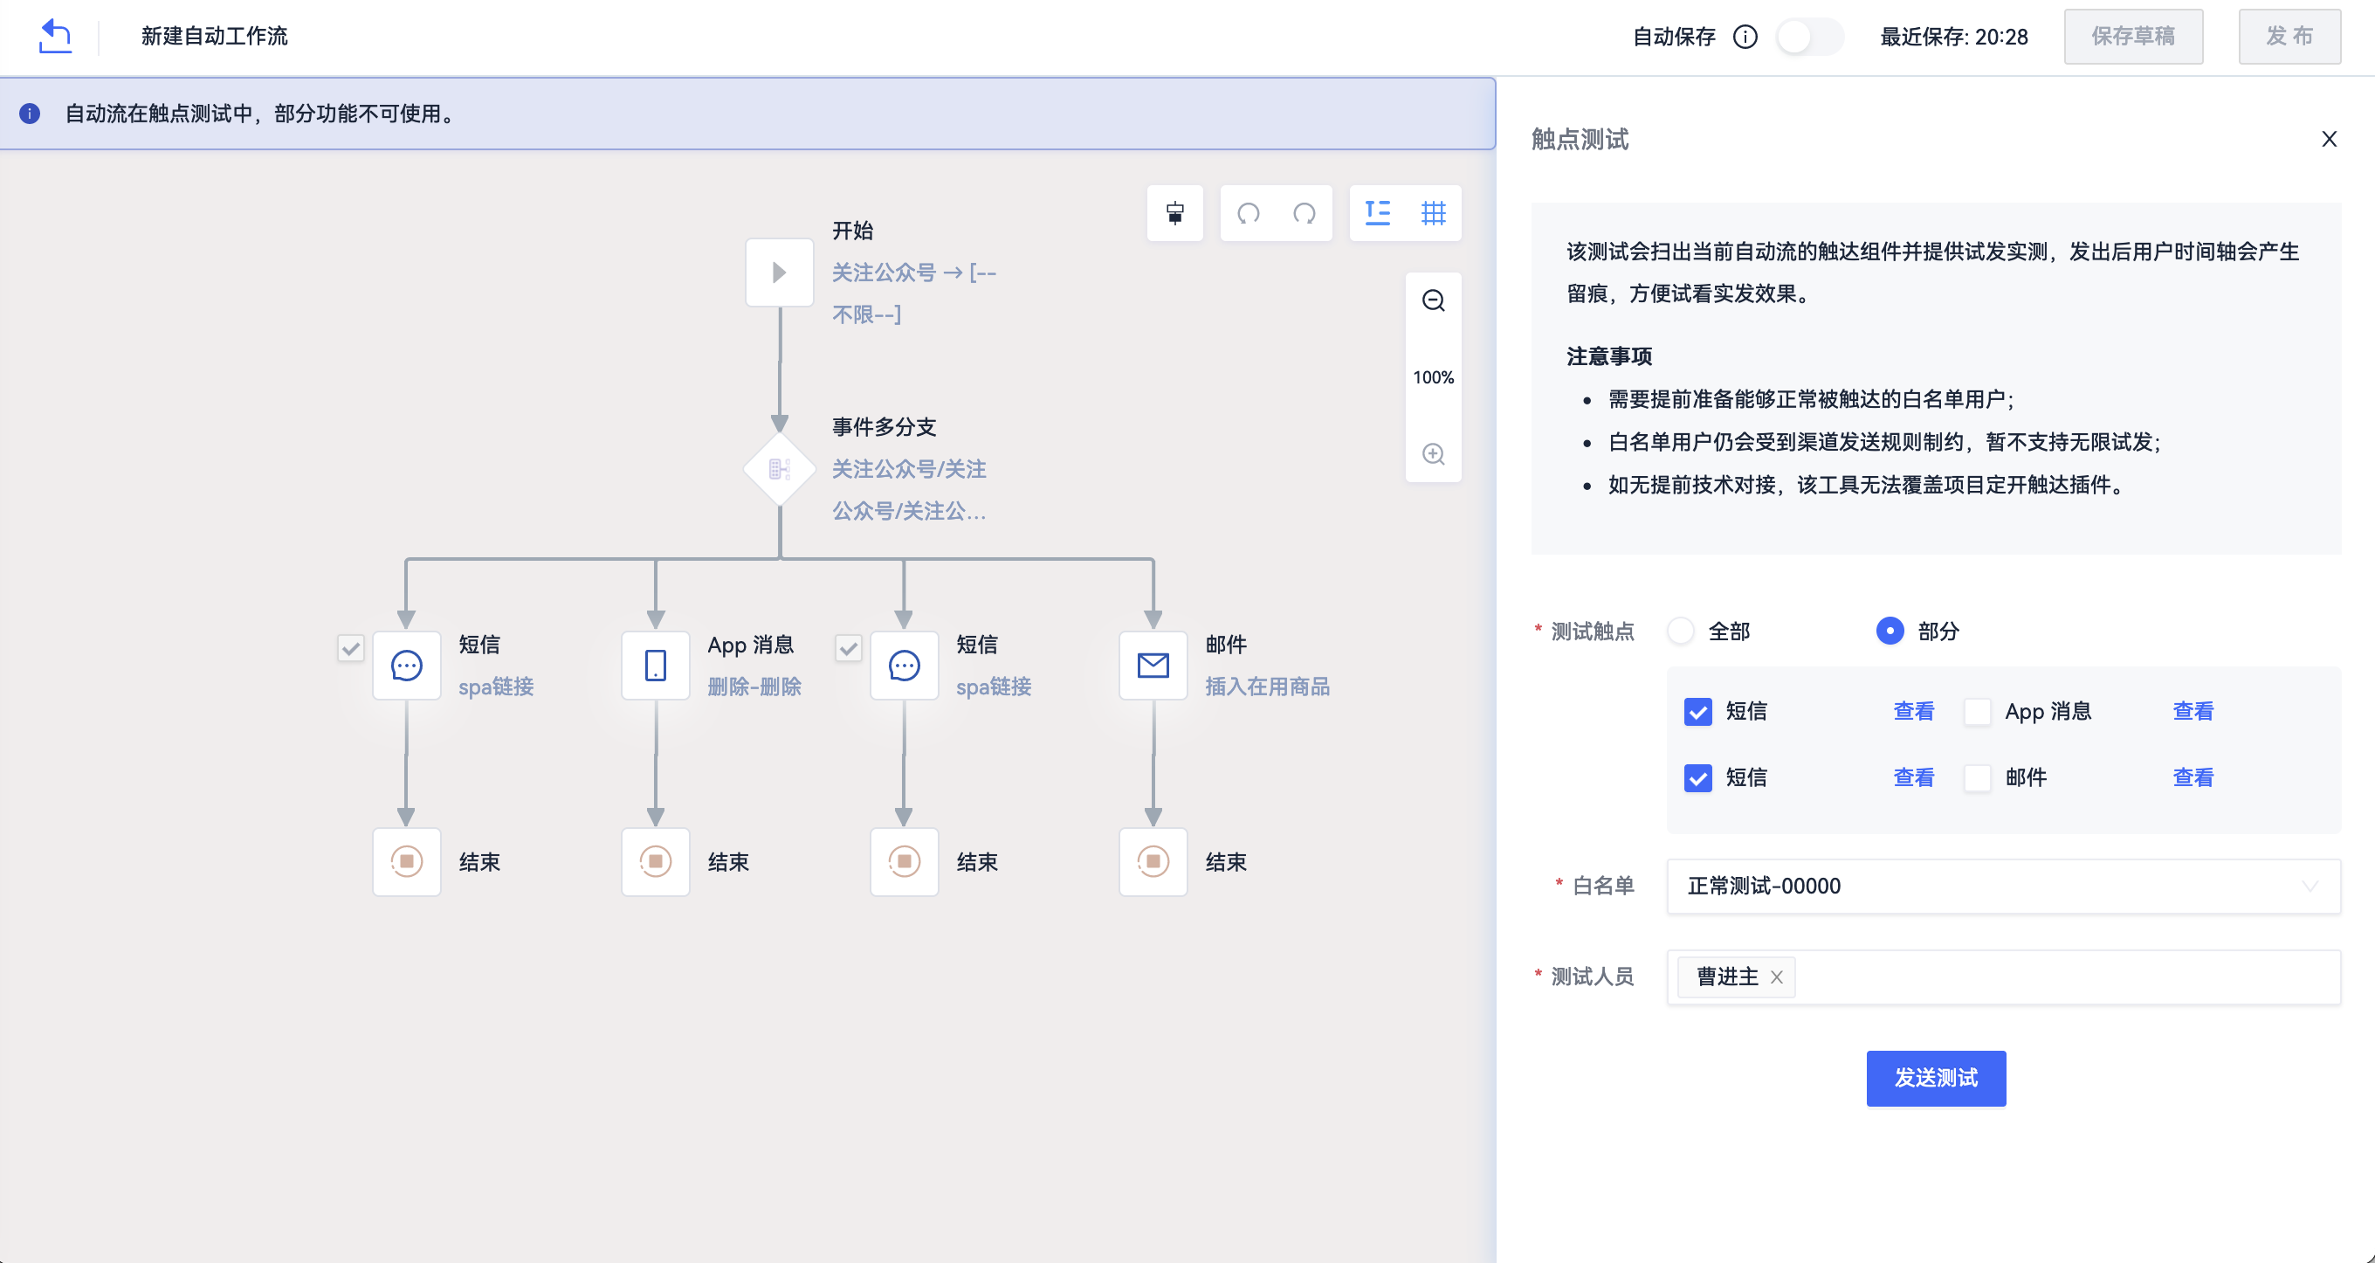Click the undo icon in canvas toolbar
2375x1263 pixels.
(1249, 213)
